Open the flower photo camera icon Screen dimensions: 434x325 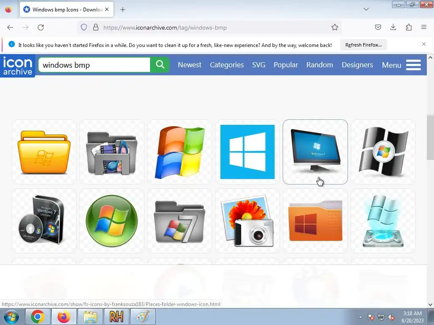(248, 221)
